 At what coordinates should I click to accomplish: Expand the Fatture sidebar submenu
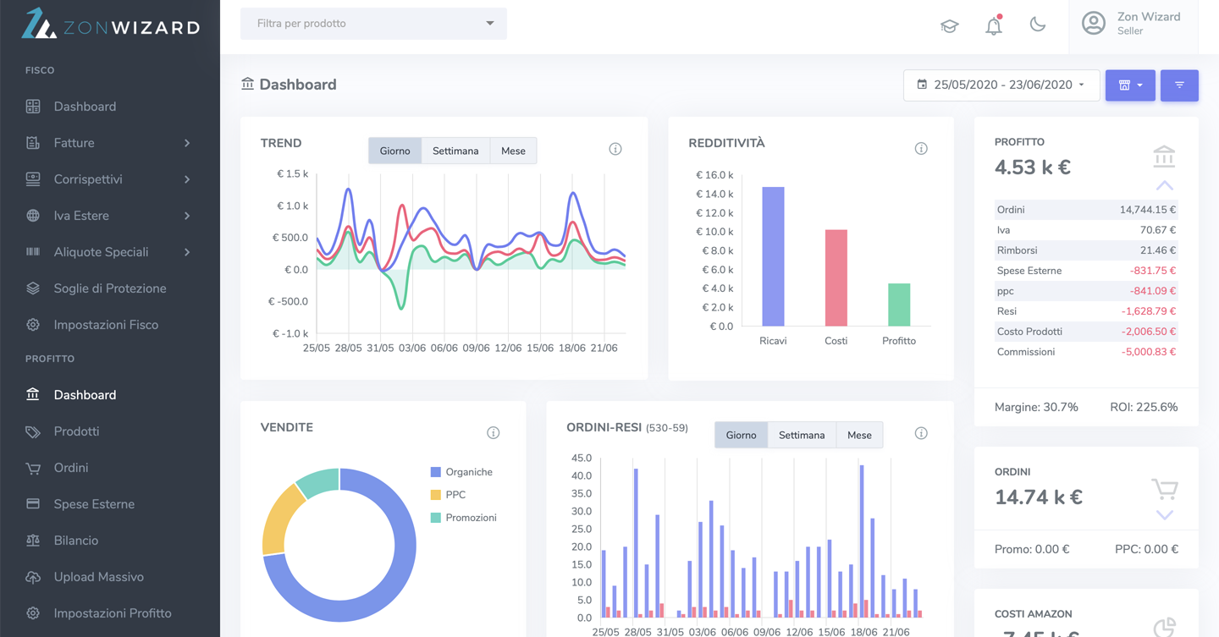click(74, 142)
